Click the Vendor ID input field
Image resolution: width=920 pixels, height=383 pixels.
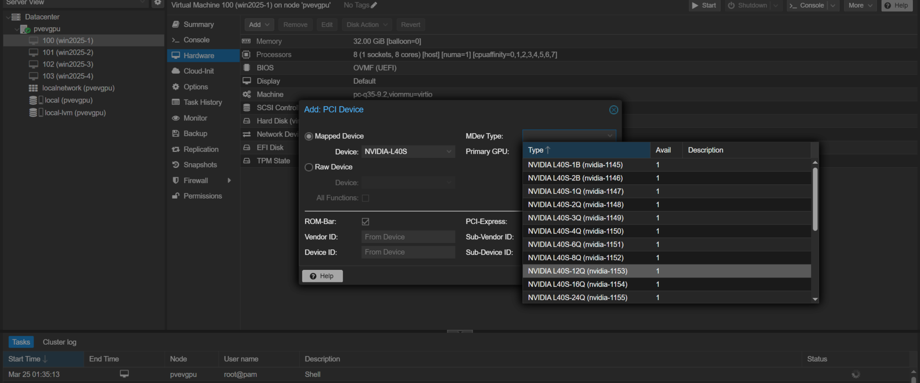(x=408, y=237)
